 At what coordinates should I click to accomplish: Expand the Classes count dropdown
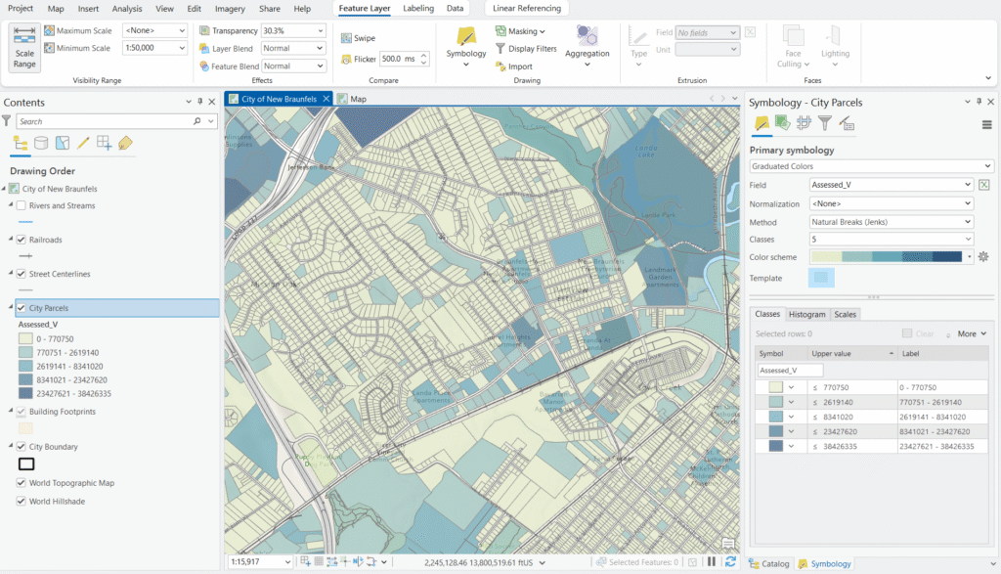tap(892, 240)
